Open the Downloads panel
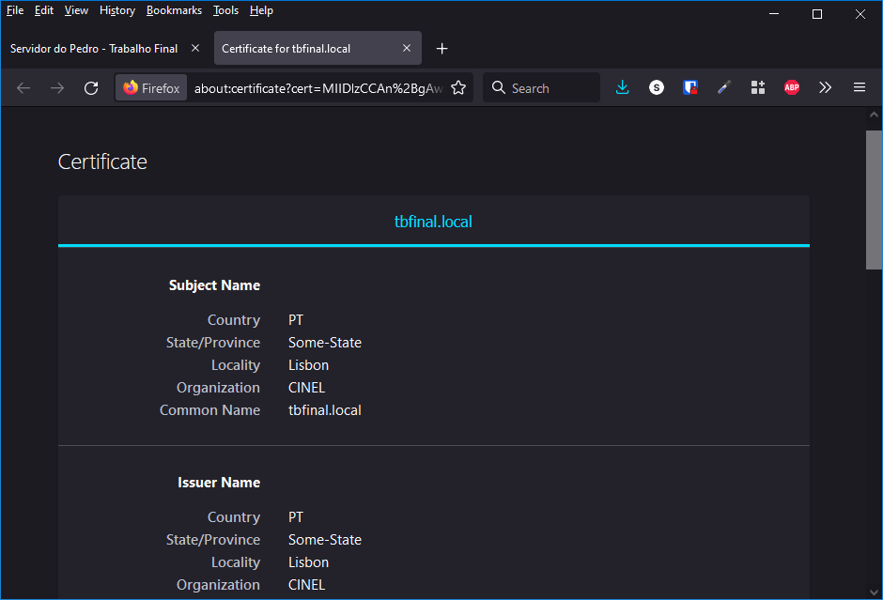Image resolution: width=883 pixels, height=600 pixels. point(622,87)
